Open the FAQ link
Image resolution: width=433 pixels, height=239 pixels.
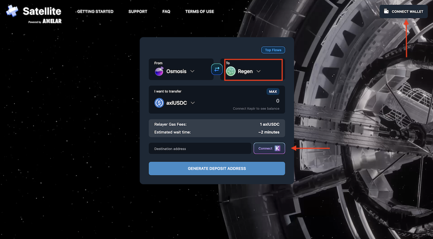pyautogui.click(x=166, y=12)
